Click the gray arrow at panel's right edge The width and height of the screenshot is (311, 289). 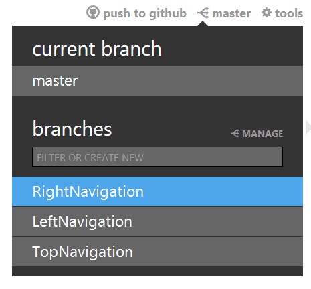tap(308, 128)
